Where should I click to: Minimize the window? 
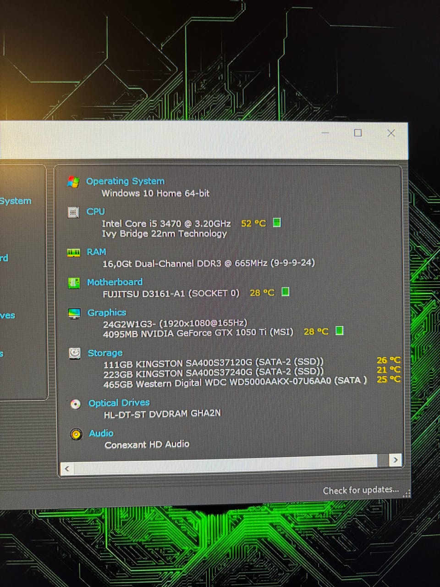[325, 133]
